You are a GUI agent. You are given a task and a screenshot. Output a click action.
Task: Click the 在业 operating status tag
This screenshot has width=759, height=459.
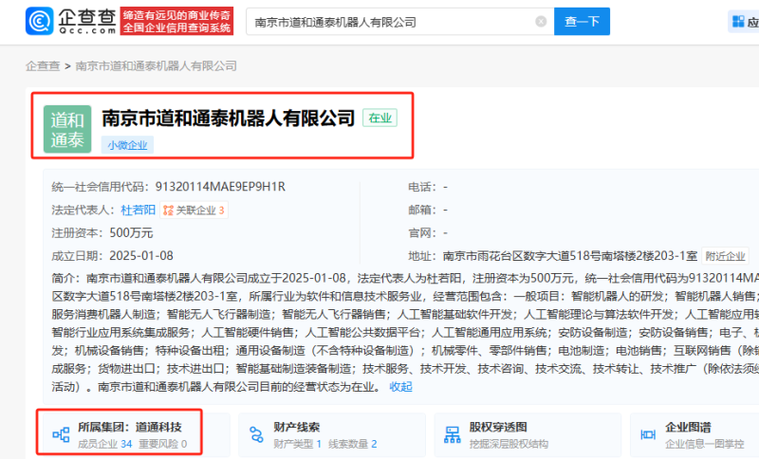tap(379, 118)
